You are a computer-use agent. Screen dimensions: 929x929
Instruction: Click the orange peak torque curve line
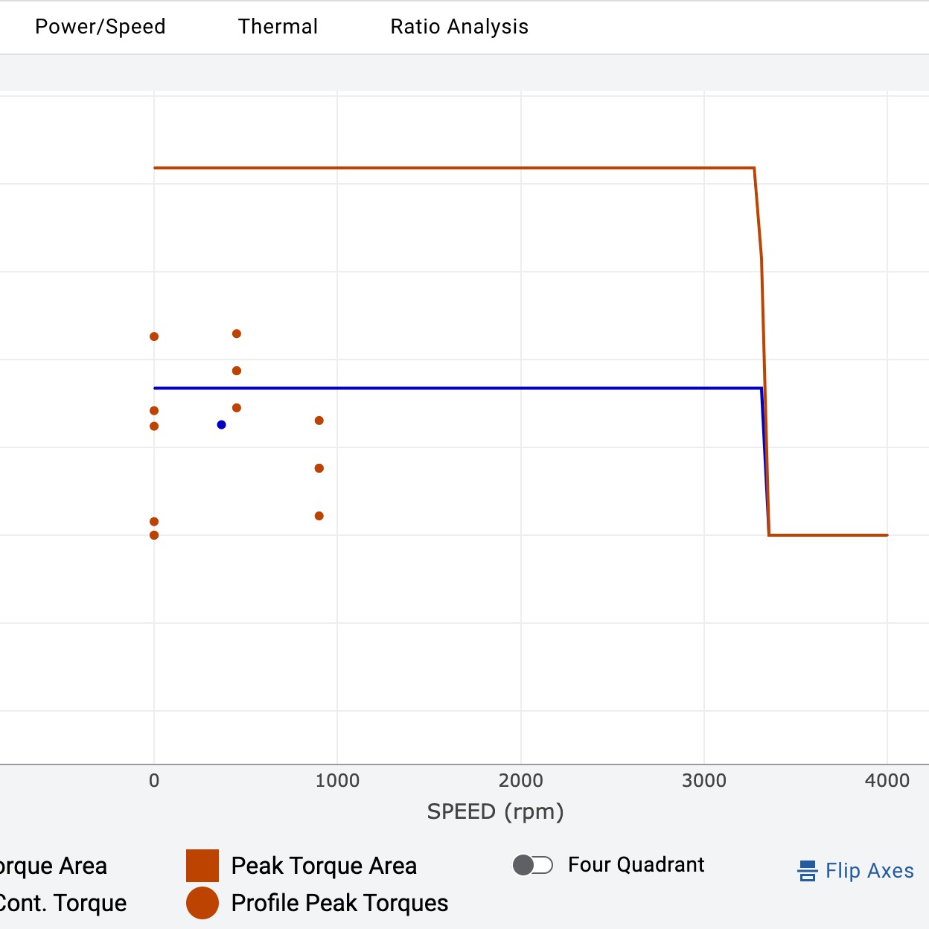[x=447, y=168]
